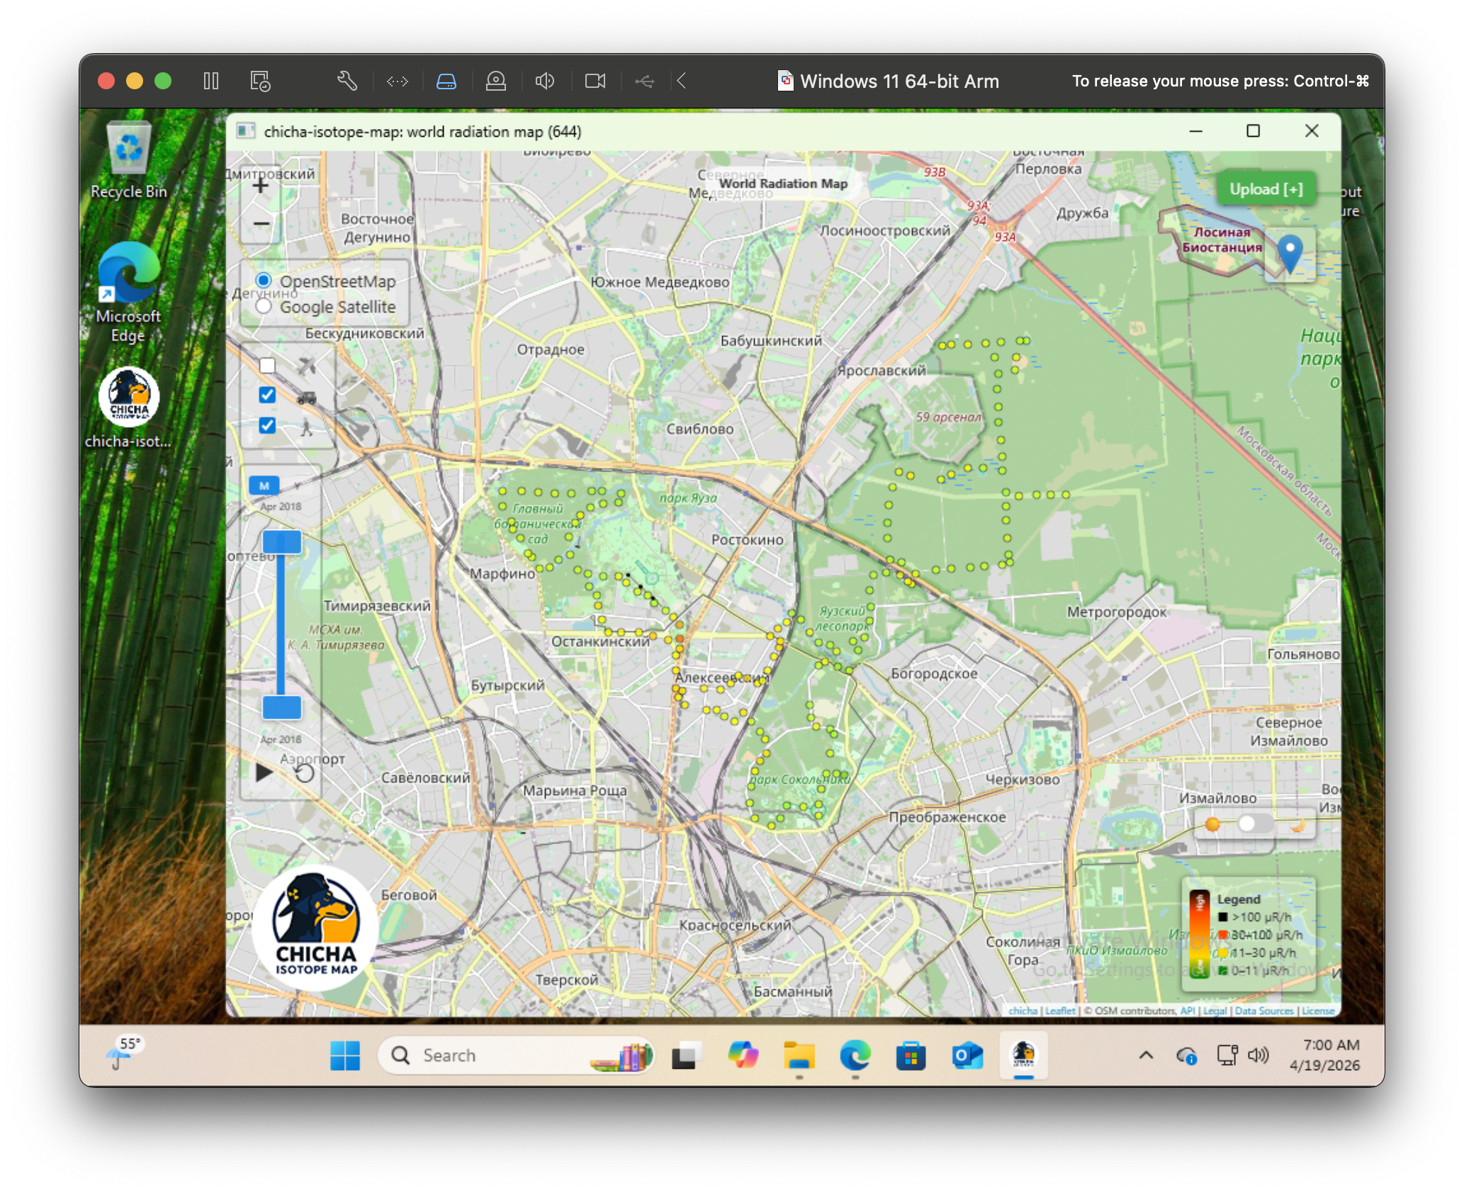
Task: Select the OpenStreetMap base layer
Action: point(264,281)
